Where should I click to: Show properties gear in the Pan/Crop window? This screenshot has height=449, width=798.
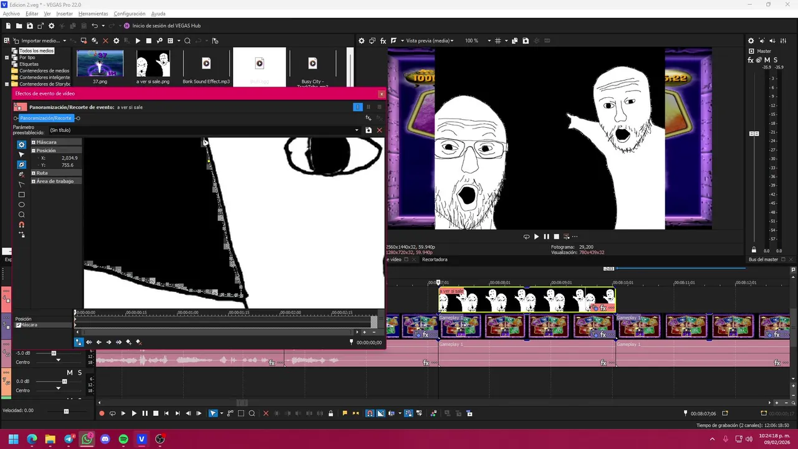point(21,145)
